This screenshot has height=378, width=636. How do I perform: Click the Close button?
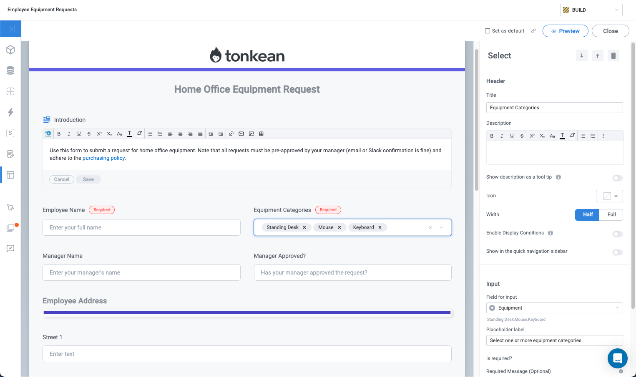(610, 31)
